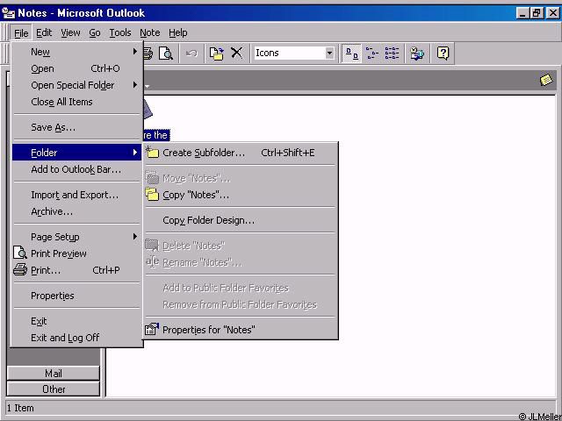Click the Move to Folder toolbar icon
This screenshot has width=562, height=421.
click(217, 54)
